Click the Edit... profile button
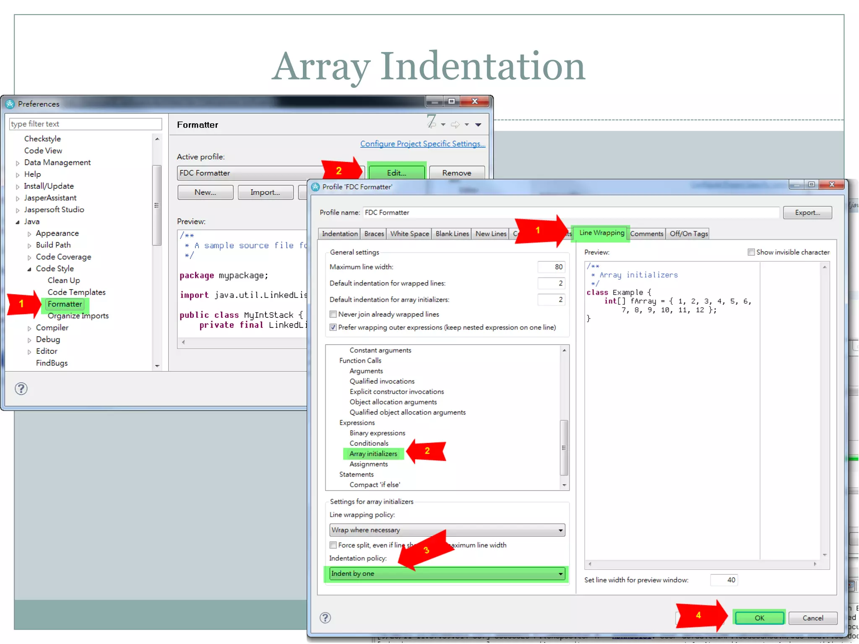The height and width of the screenshot is (644, 859). tap(396, 173)
